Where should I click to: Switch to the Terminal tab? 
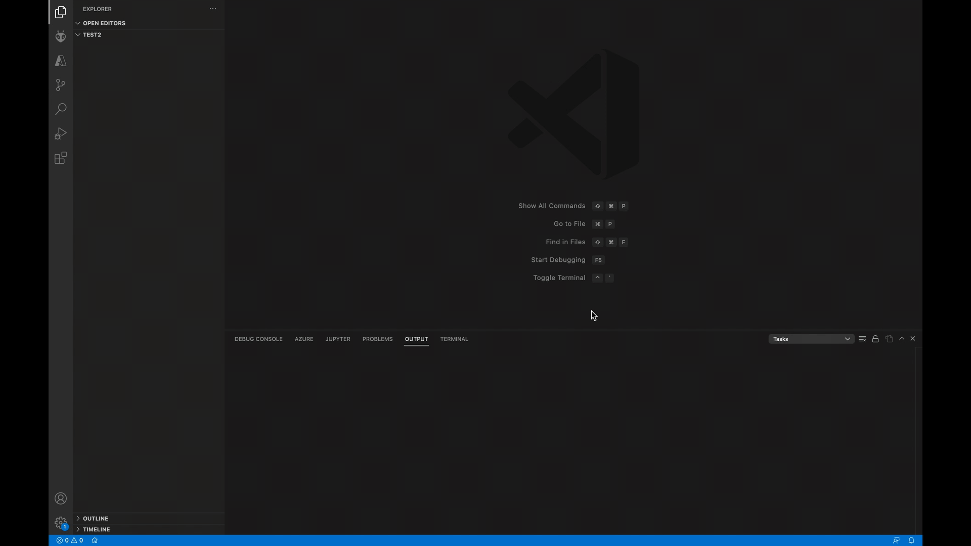[454, 339]
